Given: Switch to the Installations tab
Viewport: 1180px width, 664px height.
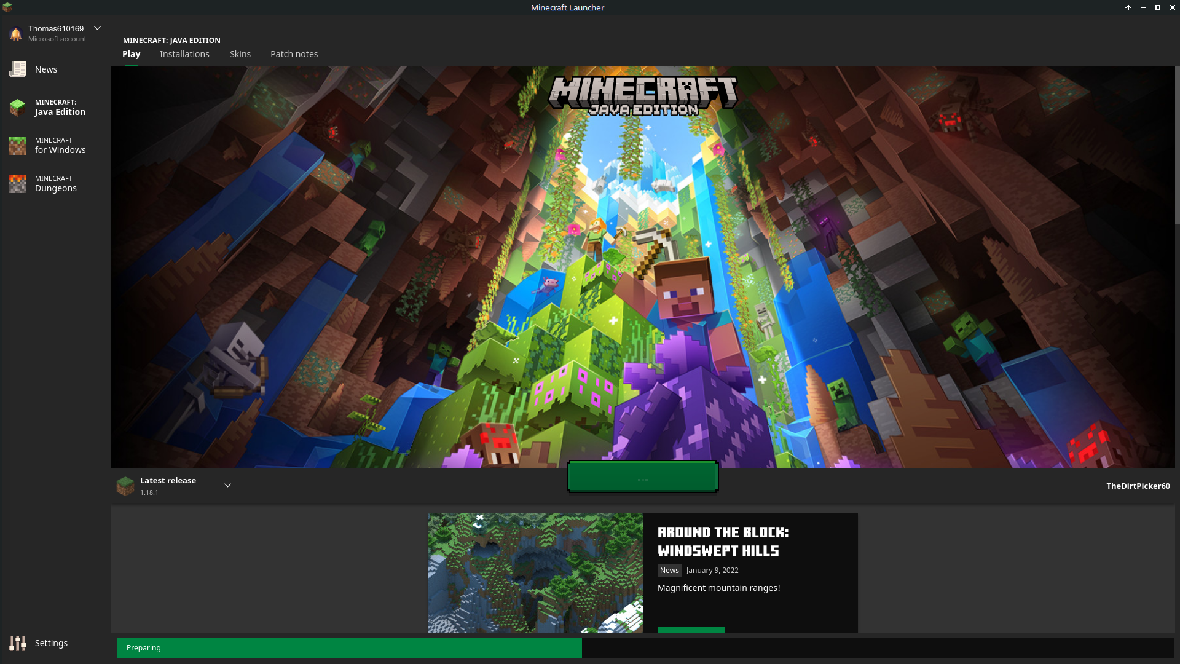Looking at the screenshot, I should click(x=184, y=54).
